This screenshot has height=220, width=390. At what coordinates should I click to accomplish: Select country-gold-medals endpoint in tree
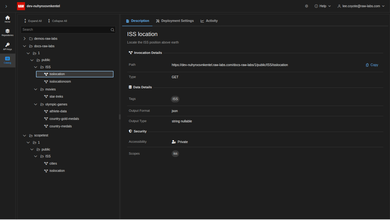[x=64, y=119]
